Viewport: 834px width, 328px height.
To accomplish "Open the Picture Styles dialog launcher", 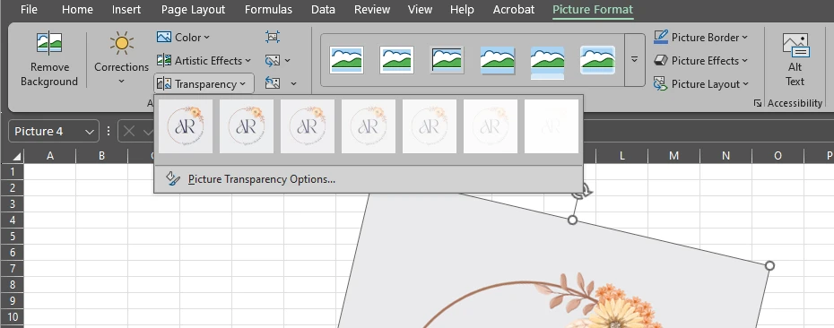I will coord(758,104).
